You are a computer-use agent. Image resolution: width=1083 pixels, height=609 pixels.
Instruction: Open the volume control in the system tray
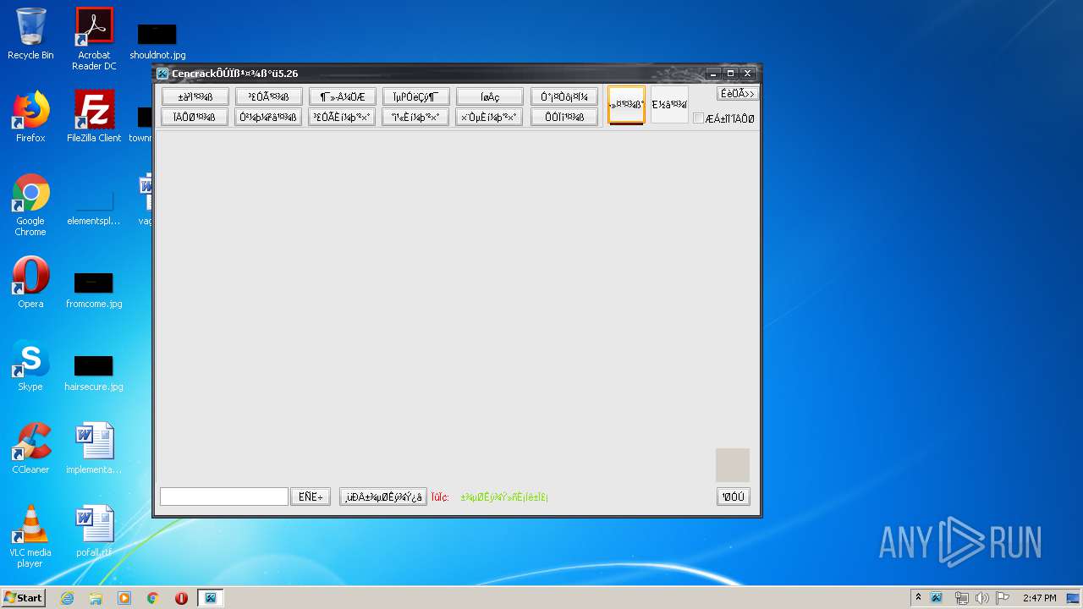[982, 598]
